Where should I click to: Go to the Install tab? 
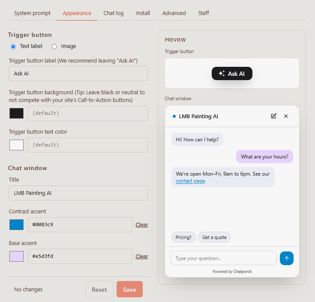(143, 13)
